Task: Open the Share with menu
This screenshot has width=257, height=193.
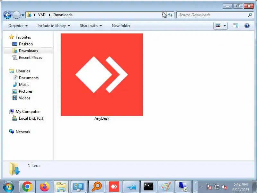Action: pyautogui.click(x=91, y=26)
